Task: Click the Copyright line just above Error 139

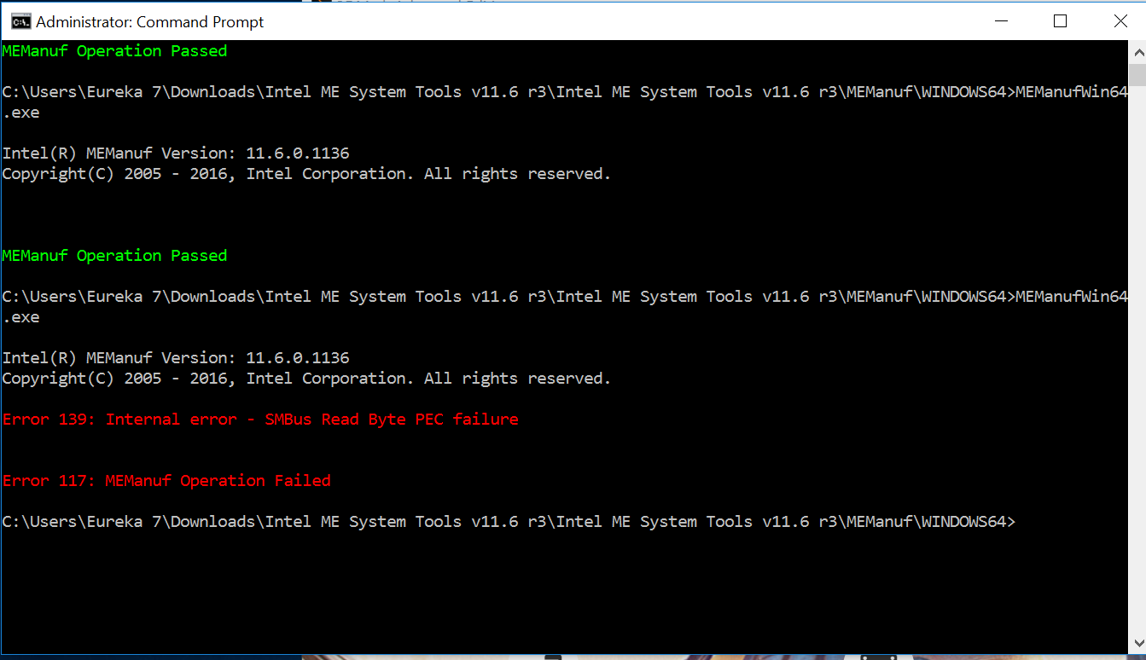Action: pos(306,379)
